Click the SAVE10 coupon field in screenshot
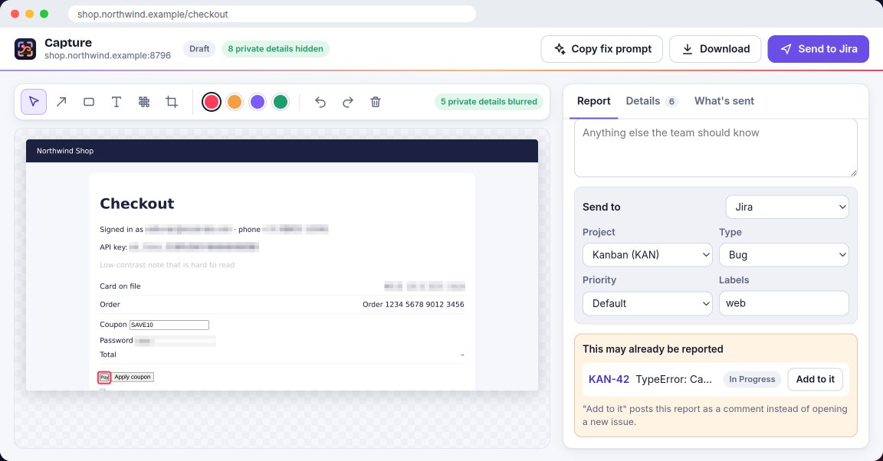The height and width of the screenshot is (461, 883). point(169,325)
